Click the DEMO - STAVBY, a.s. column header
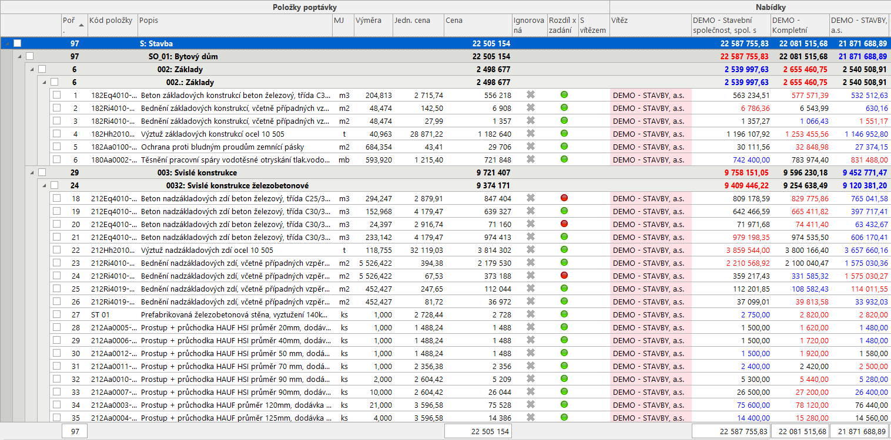891x440 pixels. pyautogui.click(x=859, y=25)
